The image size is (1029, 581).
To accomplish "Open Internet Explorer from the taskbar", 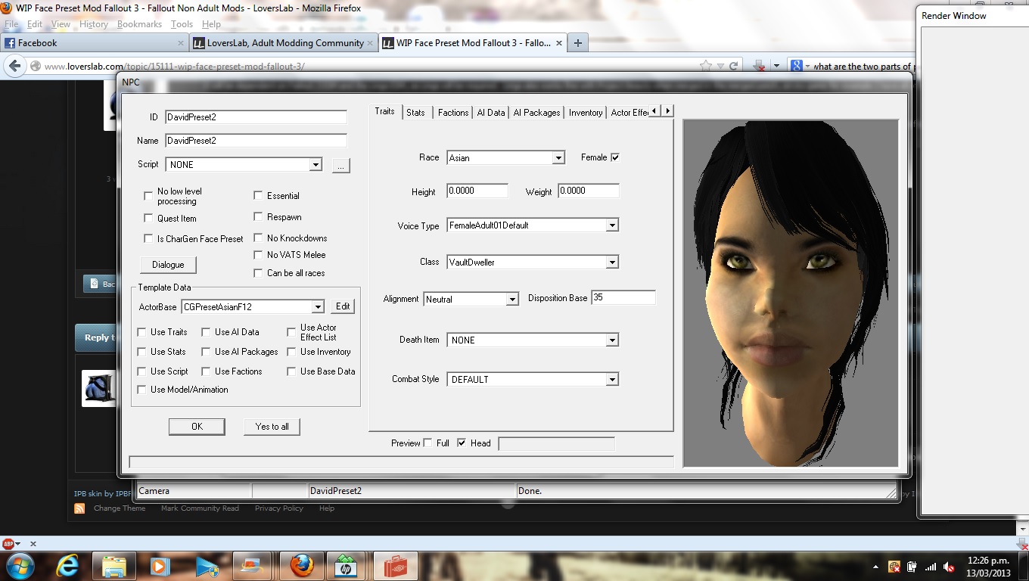I will point(67,566).
